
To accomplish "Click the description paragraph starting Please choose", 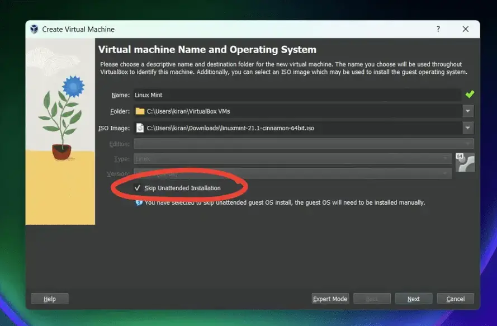I will point(283,68).
